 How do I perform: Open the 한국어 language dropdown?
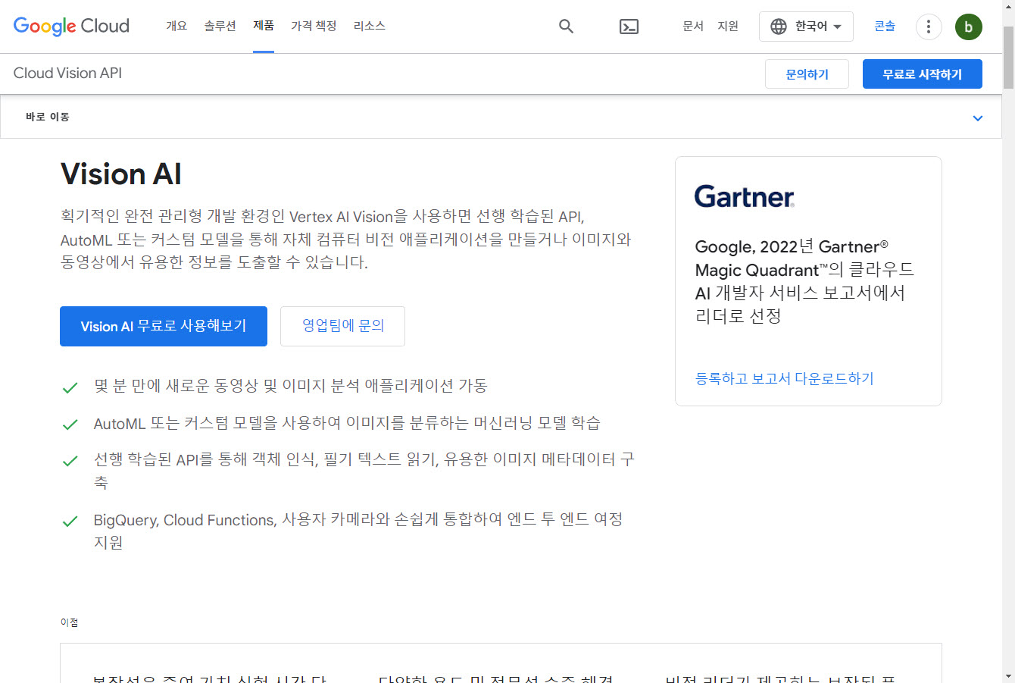click(806, 27)
